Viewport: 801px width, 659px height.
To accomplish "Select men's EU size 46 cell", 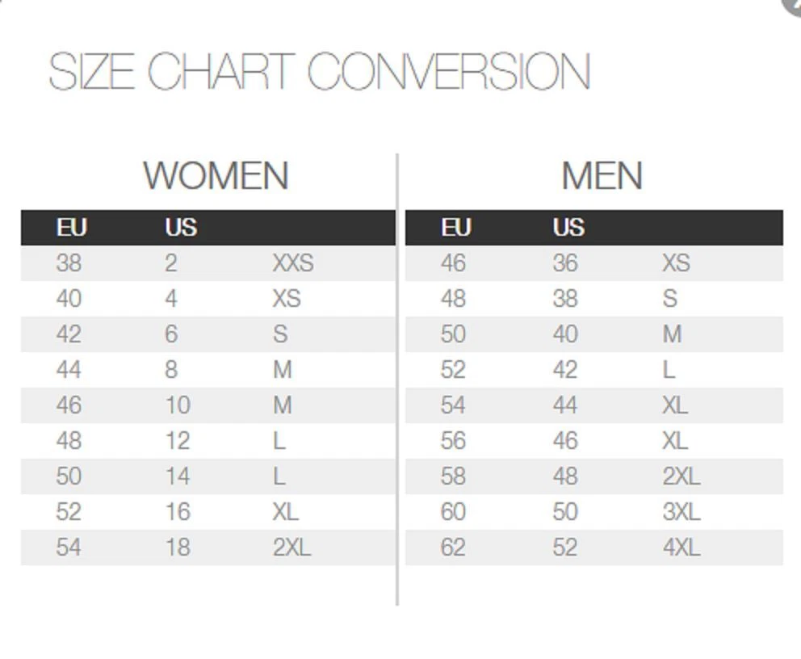I will (453, 263).
